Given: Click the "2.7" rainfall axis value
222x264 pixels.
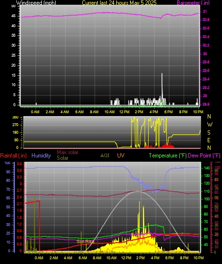Looking at the screenshot, I should tap(20, 190).
